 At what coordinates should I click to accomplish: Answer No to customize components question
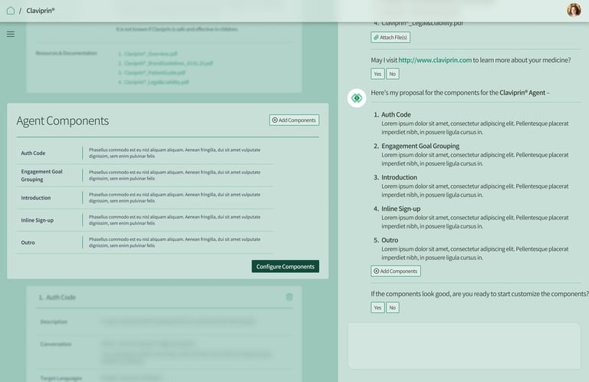coord(393,308)
